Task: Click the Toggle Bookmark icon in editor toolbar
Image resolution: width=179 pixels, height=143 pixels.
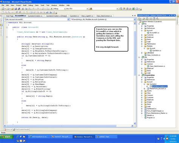Action: 31,12
